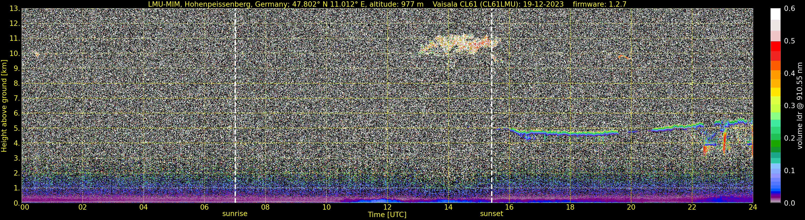
Task: Click the '11.' height tick label
Action: (x=15, y=39)
